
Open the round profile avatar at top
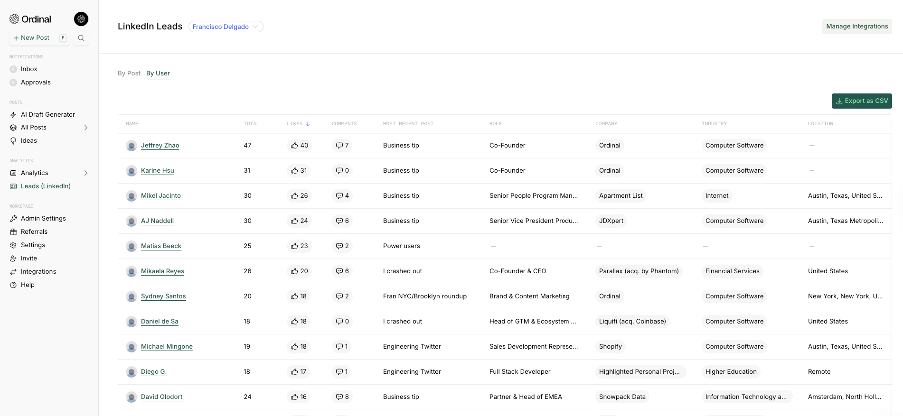click(81, 19)
